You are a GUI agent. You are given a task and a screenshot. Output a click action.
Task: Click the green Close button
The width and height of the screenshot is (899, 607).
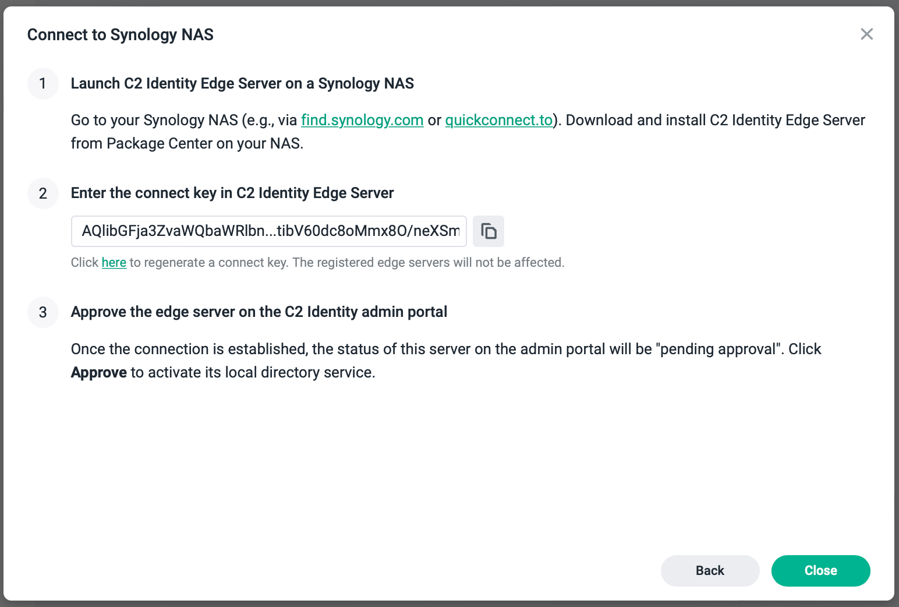(x=820, y=571)
